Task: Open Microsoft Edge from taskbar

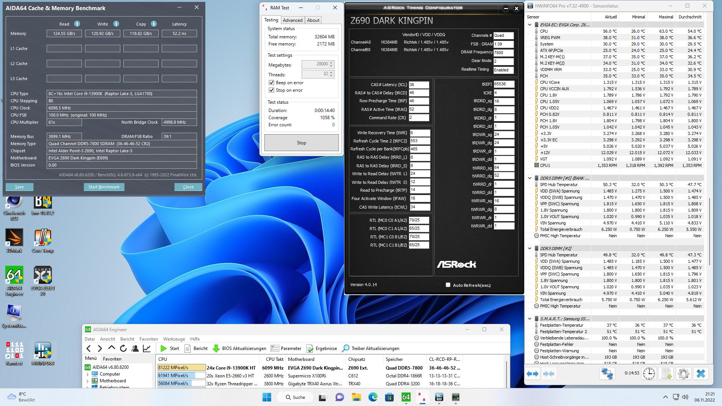Action: pos(373,397)
